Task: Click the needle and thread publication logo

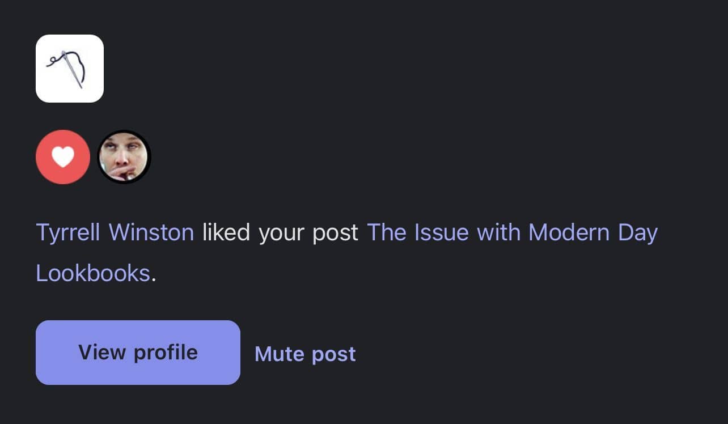Action: pos(70,69)
